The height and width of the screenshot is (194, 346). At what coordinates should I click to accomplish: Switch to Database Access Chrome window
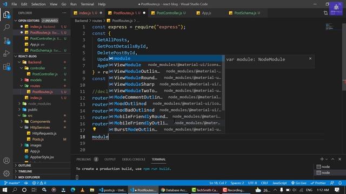click(174, 190)
